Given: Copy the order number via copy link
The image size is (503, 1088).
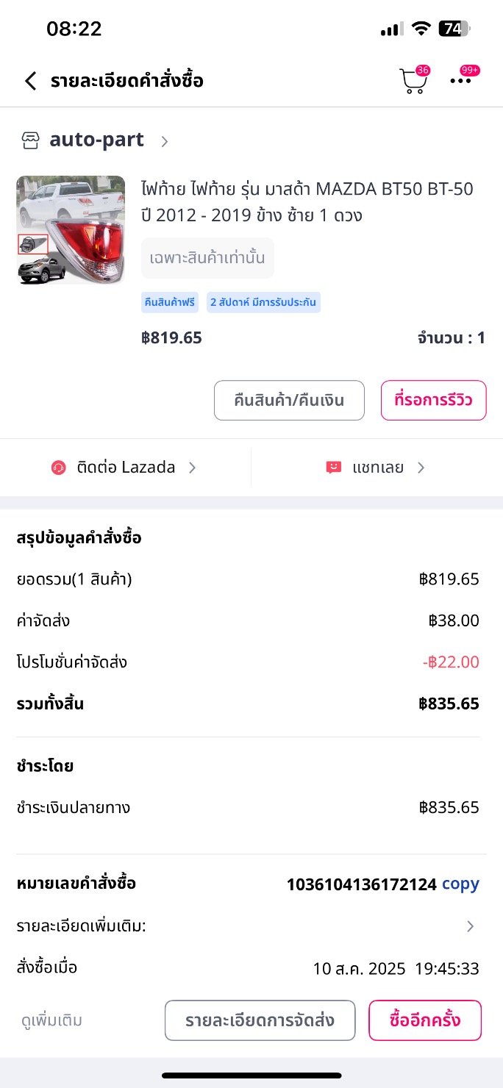Looking at the screenshot, I should tap(460, 884).
